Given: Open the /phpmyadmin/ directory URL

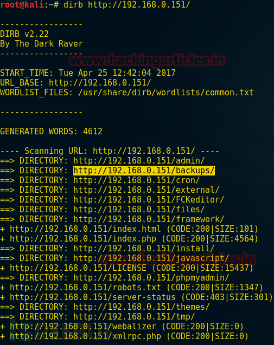Looking at the screenshot, I should point(151,278).
